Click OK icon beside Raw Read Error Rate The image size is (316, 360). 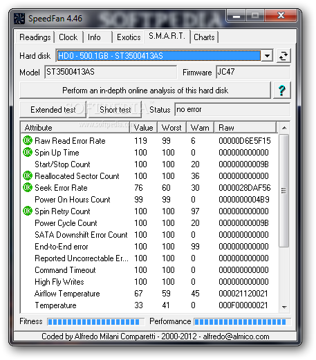coord(28,140)
